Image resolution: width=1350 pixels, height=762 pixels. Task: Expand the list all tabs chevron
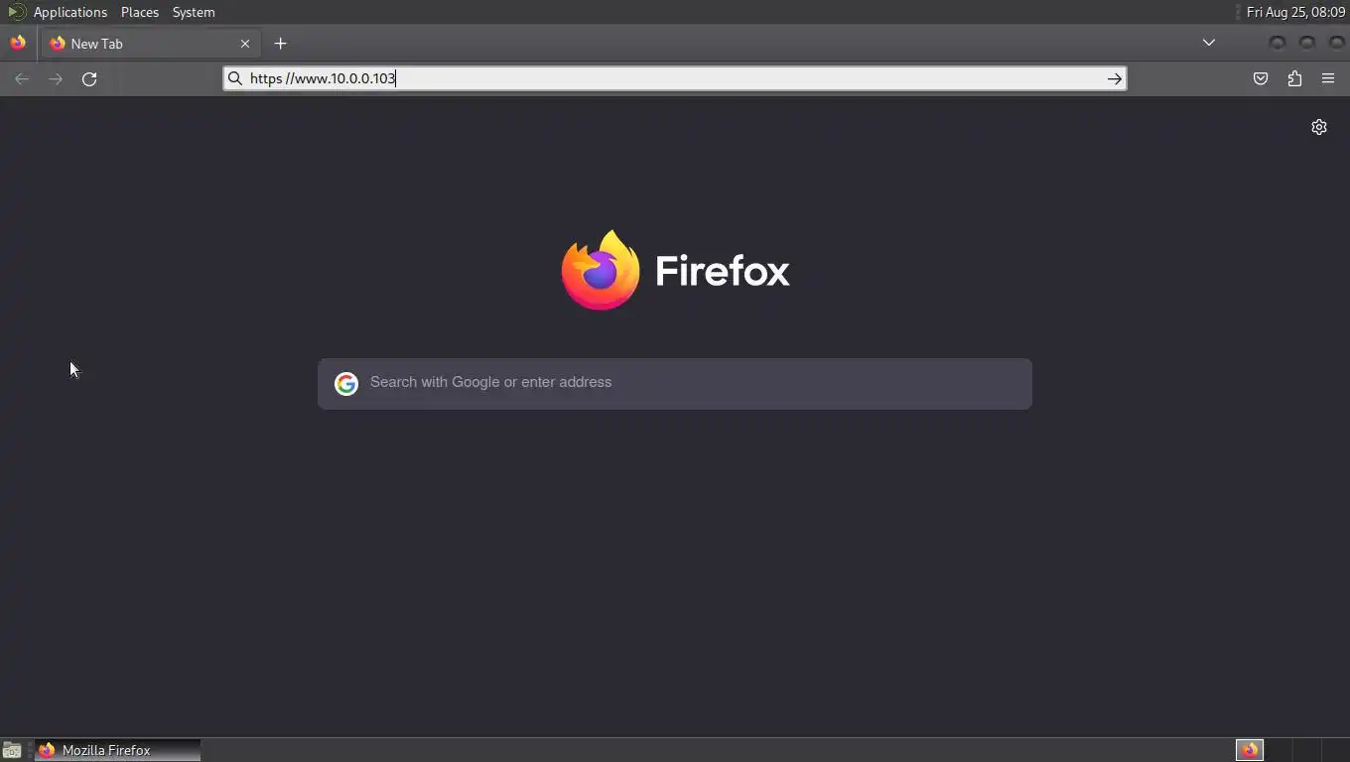[x=1209, y=43]
